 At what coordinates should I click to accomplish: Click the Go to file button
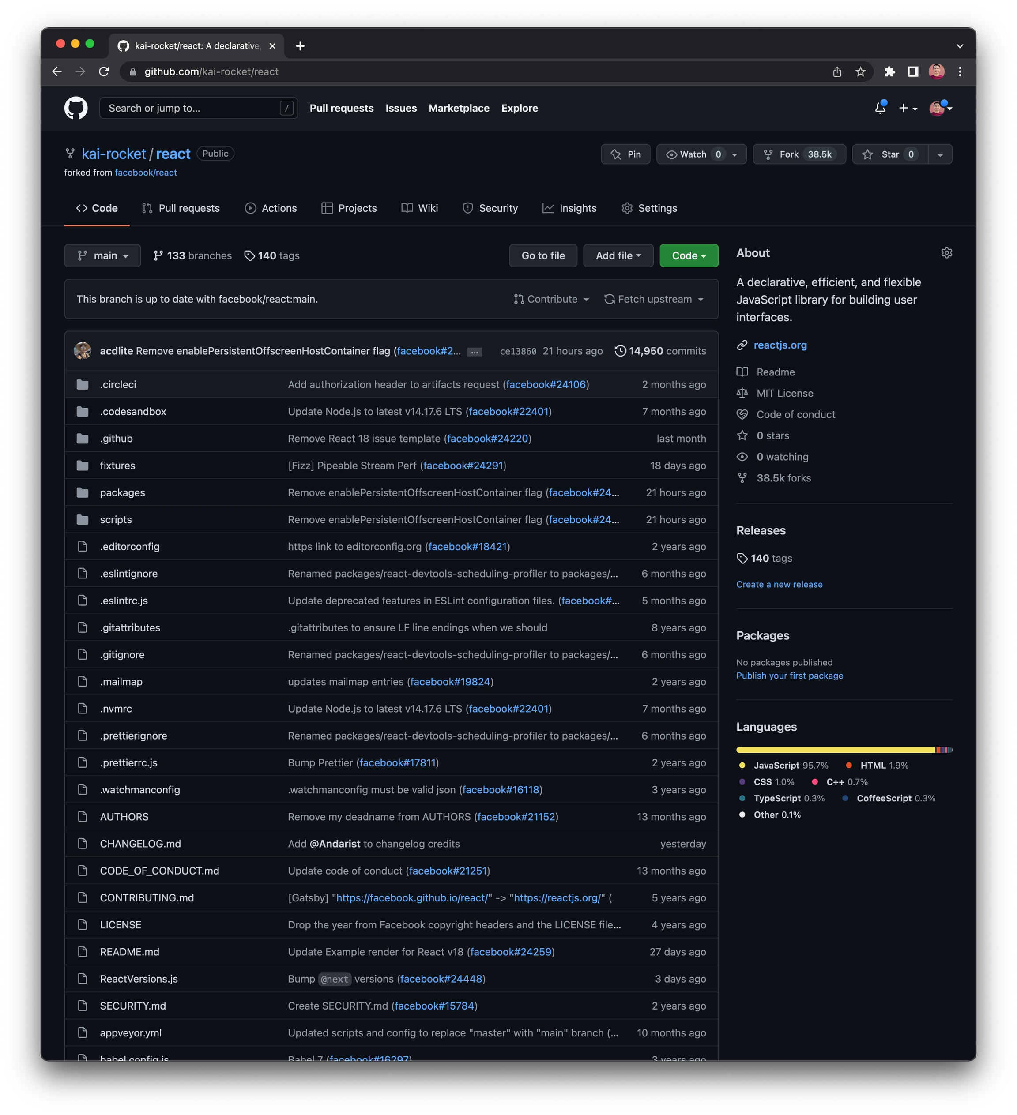pos(543,255)
